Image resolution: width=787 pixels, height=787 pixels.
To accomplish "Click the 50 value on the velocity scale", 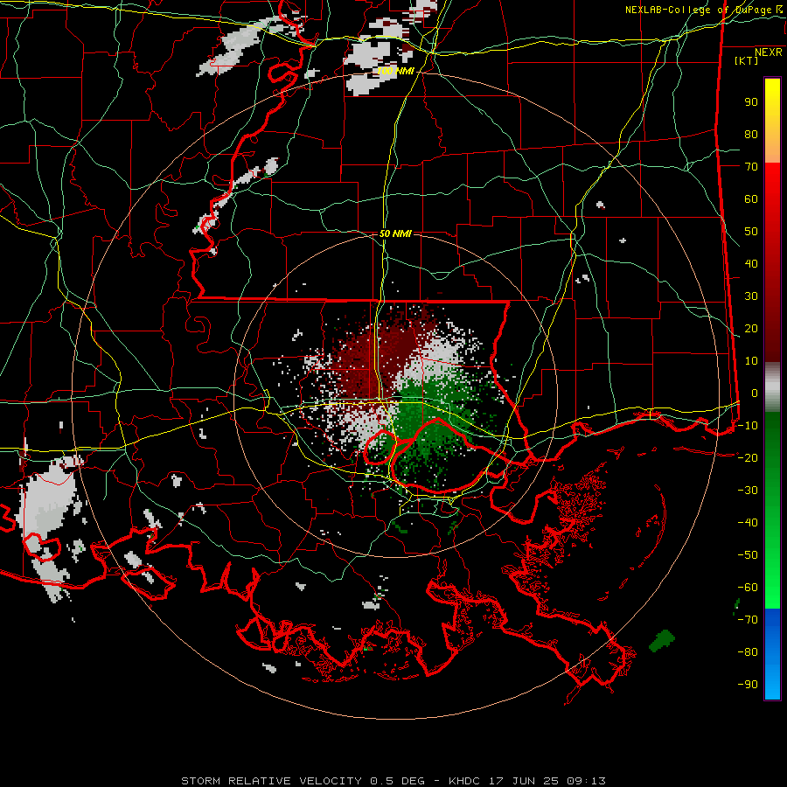I will [751, 232].
